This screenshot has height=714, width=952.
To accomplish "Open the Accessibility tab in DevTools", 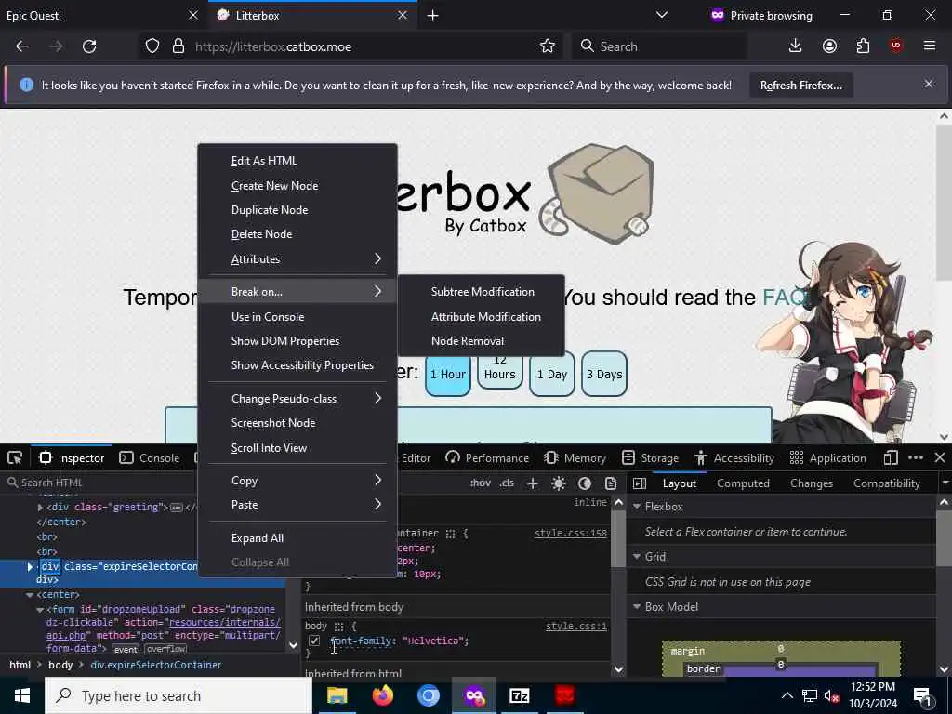I will pyautogui.click(x=734, y=458).
